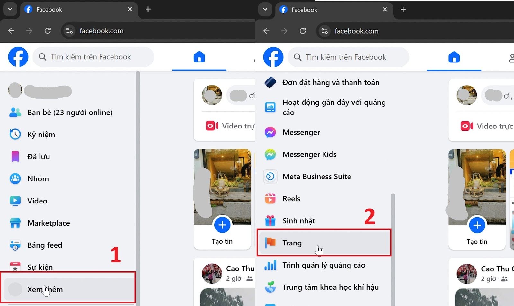Open Marketplace storefront icon in sidebar
The height and width of the screenshot is (306, 514).
15,223
